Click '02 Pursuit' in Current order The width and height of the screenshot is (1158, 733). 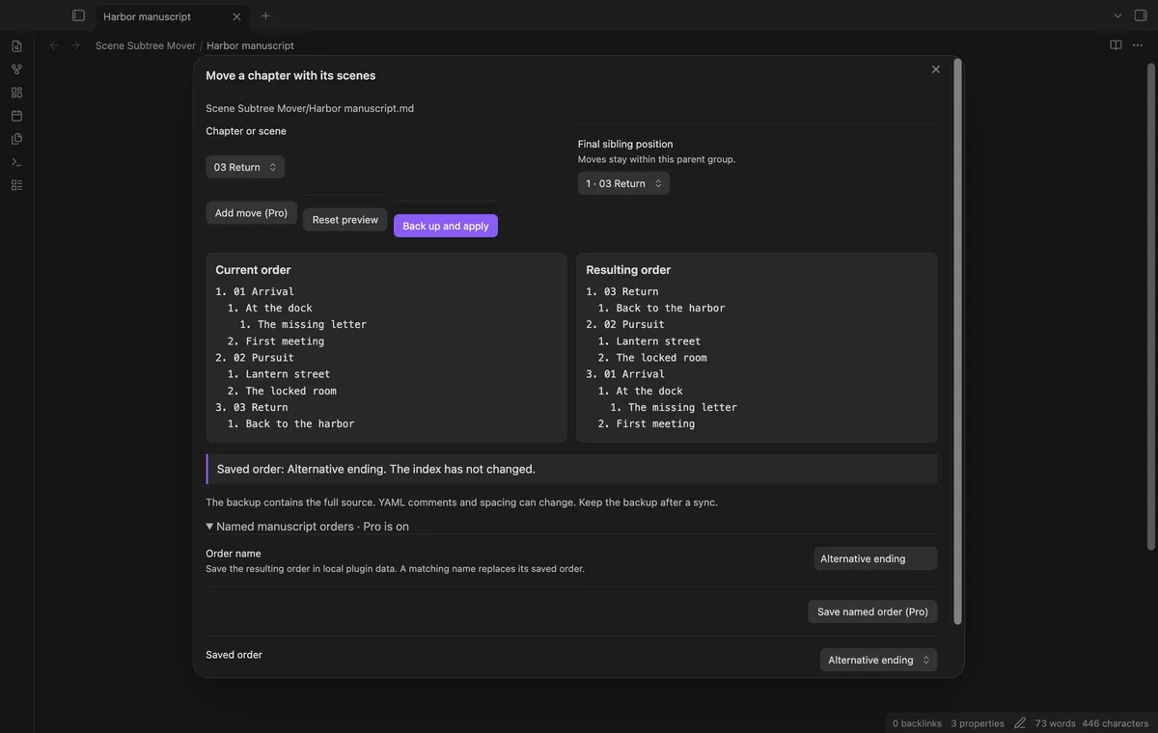(263, 358)
